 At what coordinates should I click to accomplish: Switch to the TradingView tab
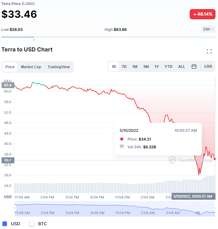[x=59, y=67]
